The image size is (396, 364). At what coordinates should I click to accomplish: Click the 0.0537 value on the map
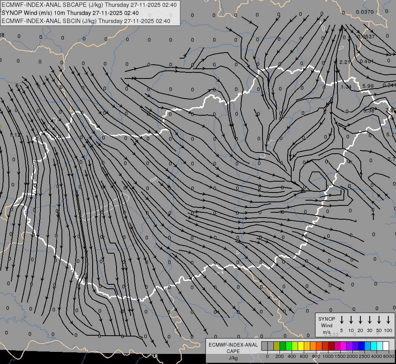(366, 37)
